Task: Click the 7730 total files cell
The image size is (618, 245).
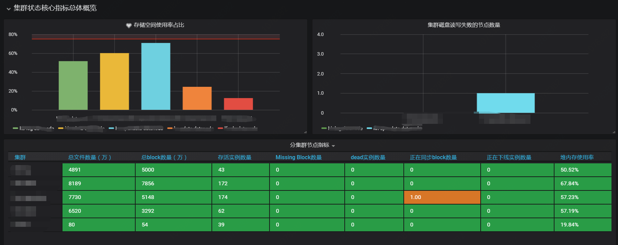Action: click(99, 197)
